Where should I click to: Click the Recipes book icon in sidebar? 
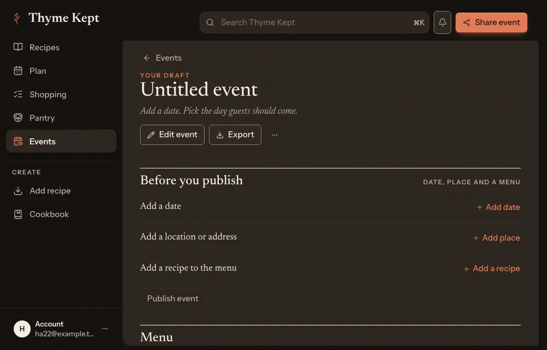click(x=18, y=47)
